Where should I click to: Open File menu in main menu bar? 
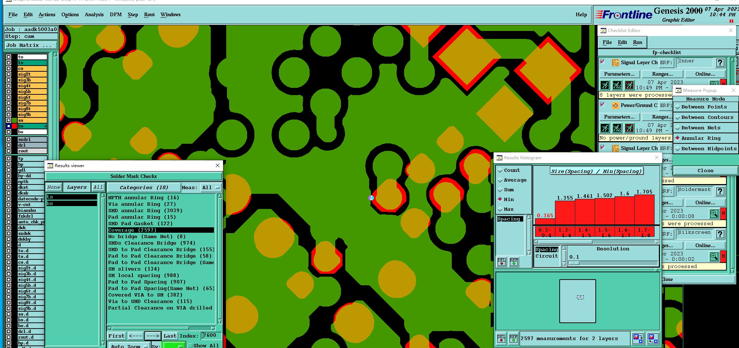pyautogui.click(x=13, y=15)
